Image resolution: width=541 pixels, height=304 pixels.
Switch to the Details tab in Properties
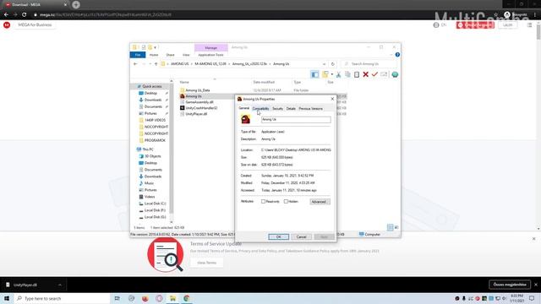(x=291, y=109)
